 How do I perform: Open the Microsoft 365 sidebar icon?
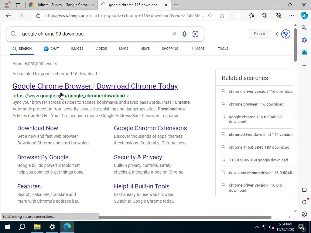304,40
